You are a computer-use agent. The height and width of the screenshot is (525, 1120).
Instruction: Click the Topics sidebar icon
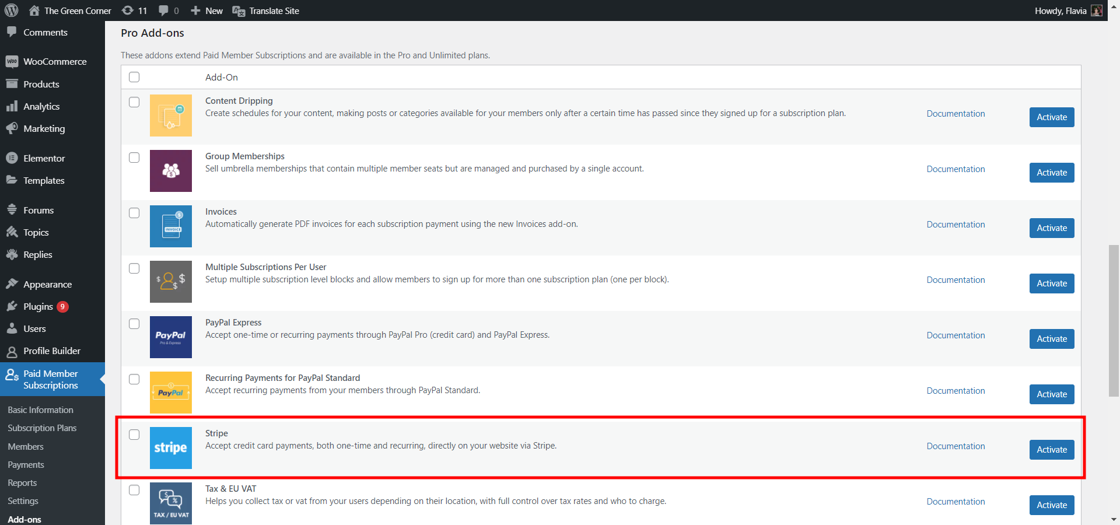coord(12,232)
